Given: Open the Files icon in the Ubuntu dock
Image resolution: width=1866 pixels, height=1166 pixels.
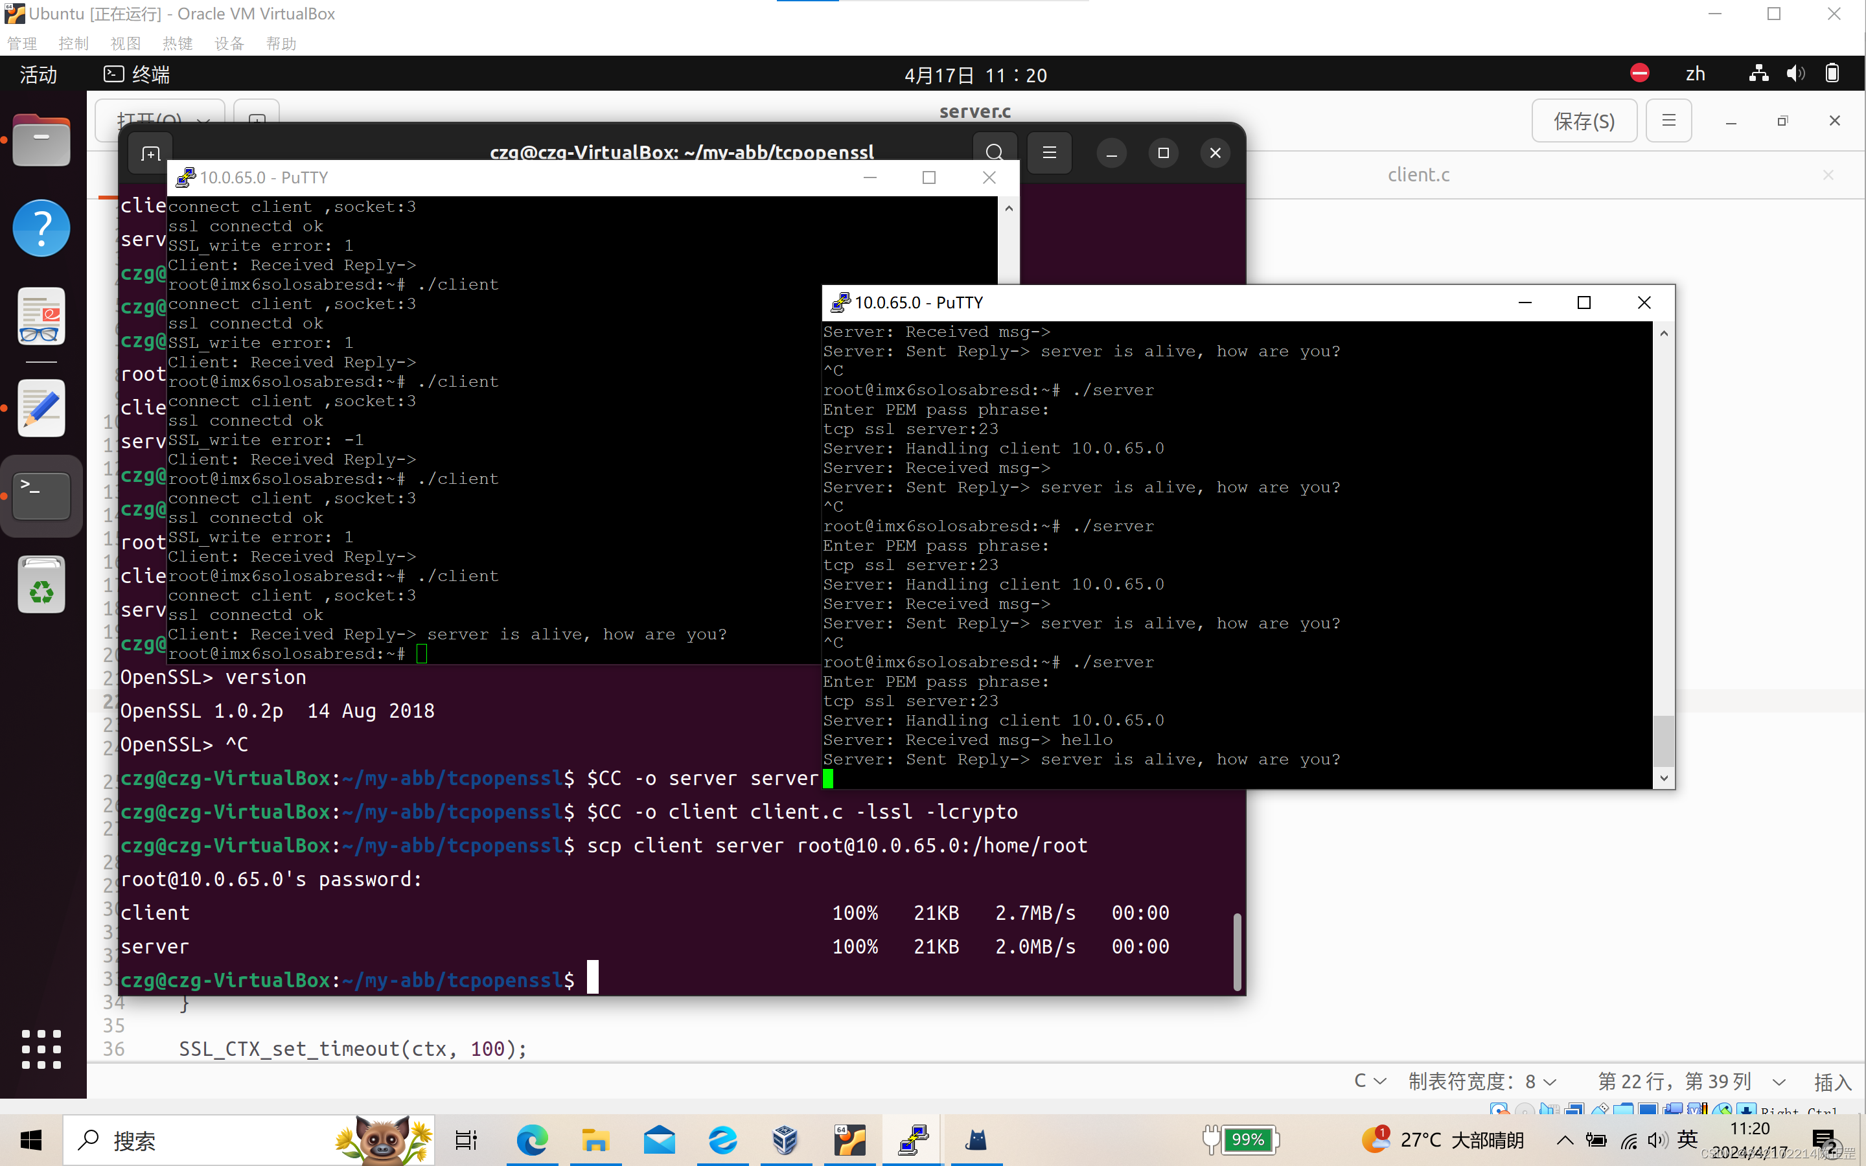Looking at the screenshot, I should (41, 141).
